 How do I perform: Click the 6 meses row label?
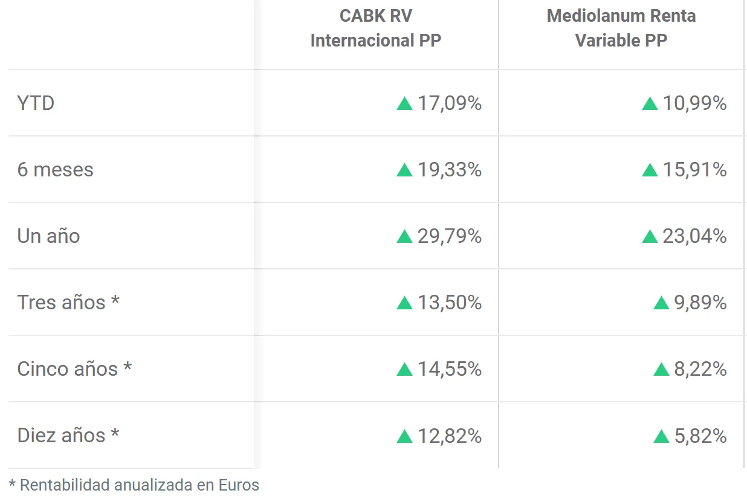[x=56, y=170]
